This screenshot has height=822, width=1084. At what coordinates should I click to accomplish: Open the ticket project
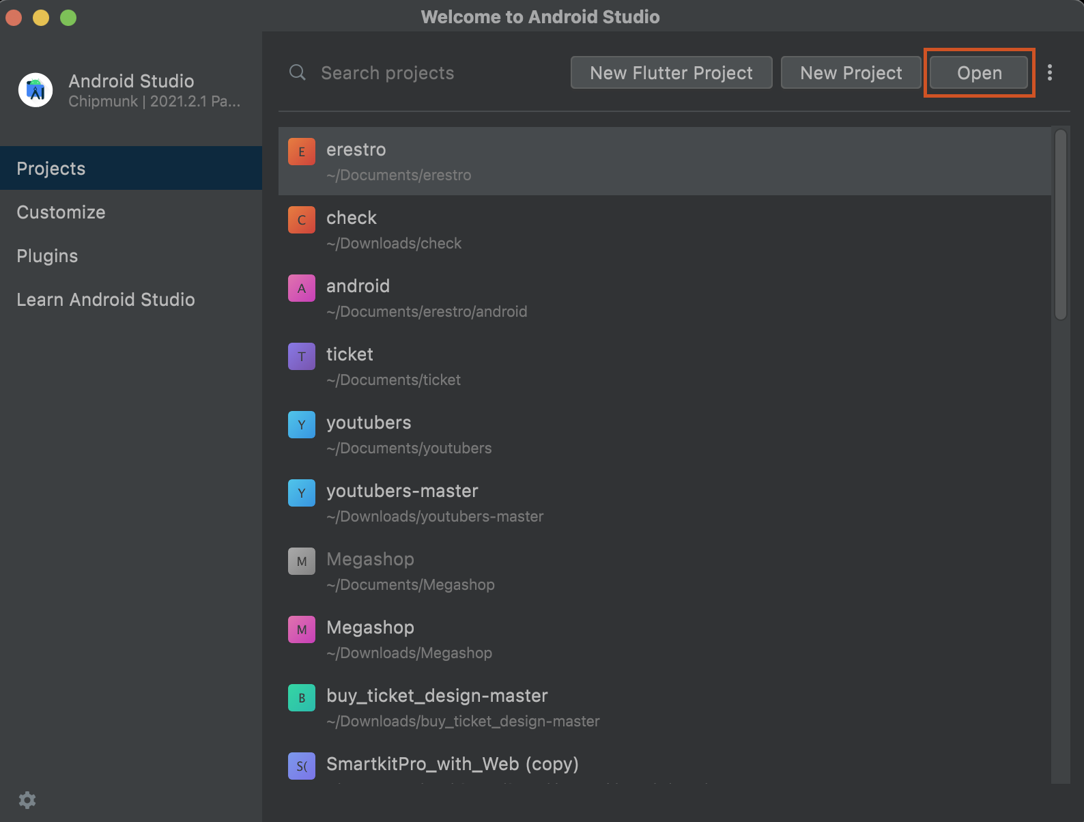click(665, 366)
